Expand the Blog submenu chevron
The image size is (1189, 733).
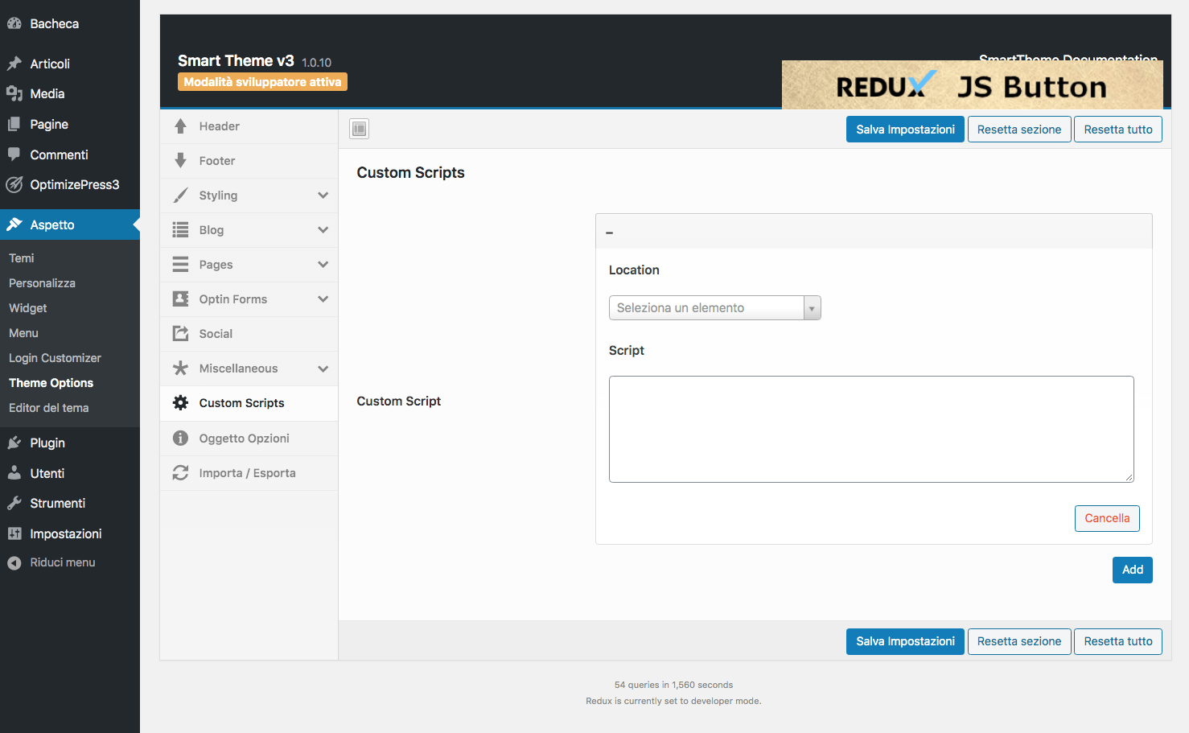(323, 230)
